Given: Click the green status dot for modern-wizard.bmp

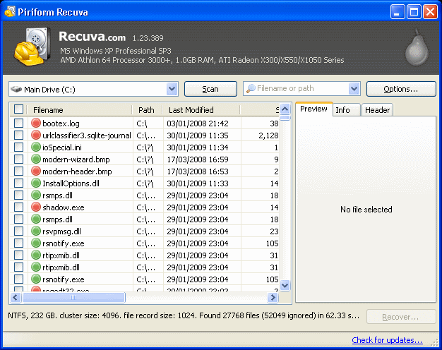Looking at the screenshot, I should (36, 159).
